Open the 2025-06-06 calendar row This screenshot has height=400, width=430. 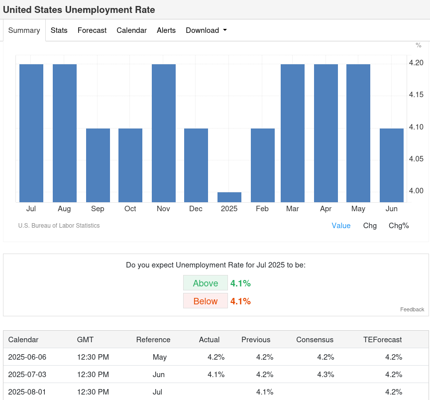27,357
